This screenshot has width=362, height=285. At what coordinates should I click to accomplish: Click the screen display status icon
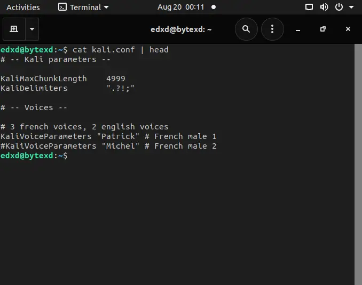[309, 7]
